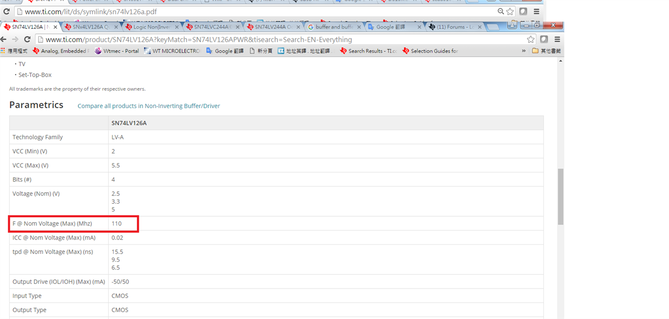Open the Analog, Embedded bookmark

point(60,51)
